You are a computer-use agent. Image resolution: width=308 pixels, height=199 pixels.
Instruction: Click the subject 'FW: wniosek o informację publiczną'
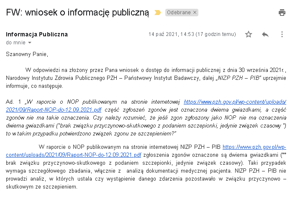click(x=77, y=13)
